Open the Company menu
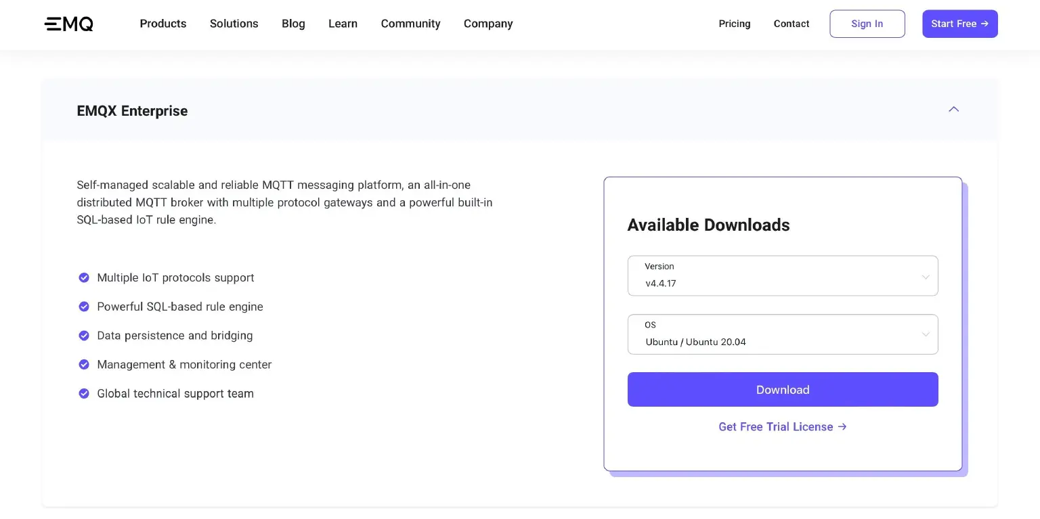 pos(487,24)
